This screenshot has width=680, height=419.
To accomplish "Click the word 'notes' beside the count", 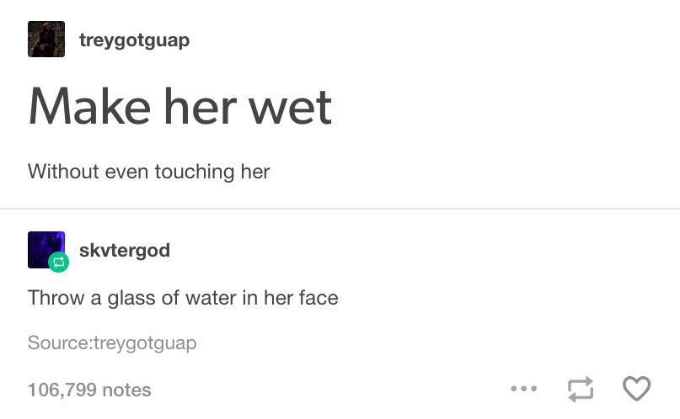I will tap(126, 390).
